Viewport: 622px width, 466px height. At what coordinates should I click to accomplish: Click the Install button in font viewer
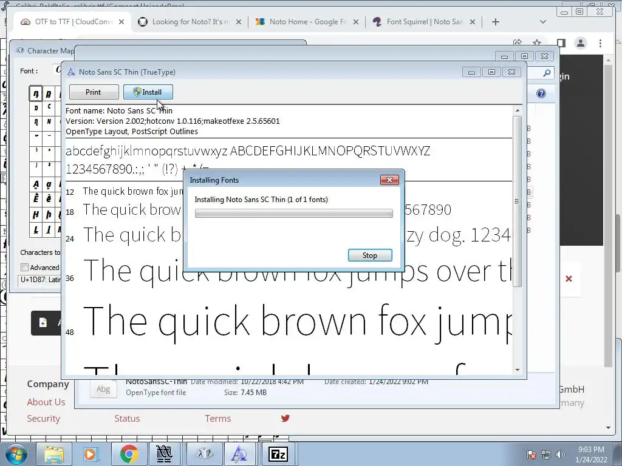(148, 92)
